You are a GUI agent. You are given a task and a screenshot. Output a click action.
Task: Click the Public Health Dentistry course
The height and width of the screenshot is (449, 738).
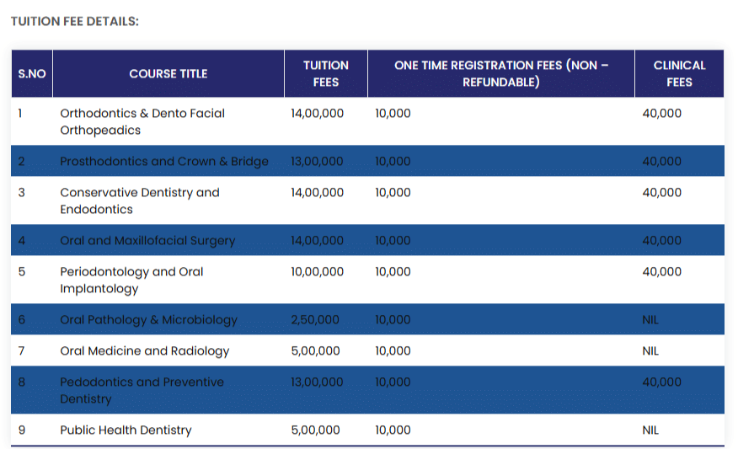126,430
